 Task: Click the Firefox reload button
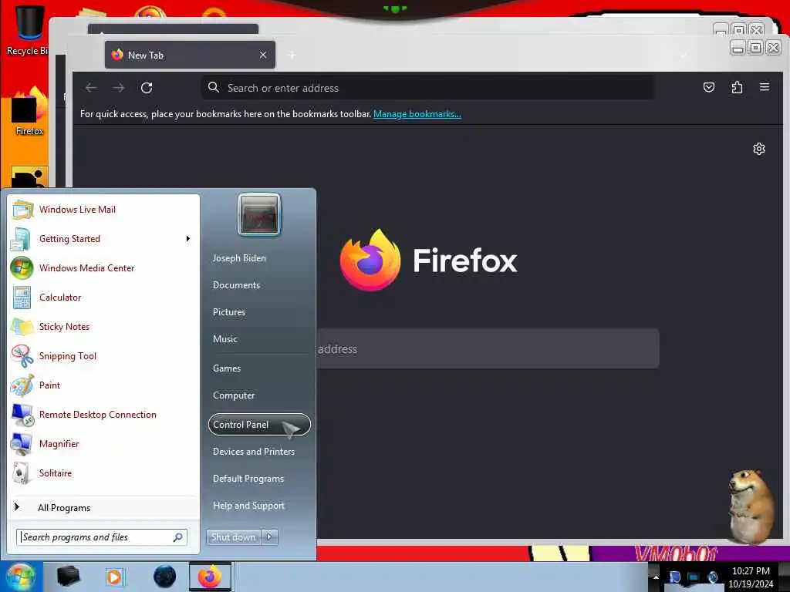147,88
